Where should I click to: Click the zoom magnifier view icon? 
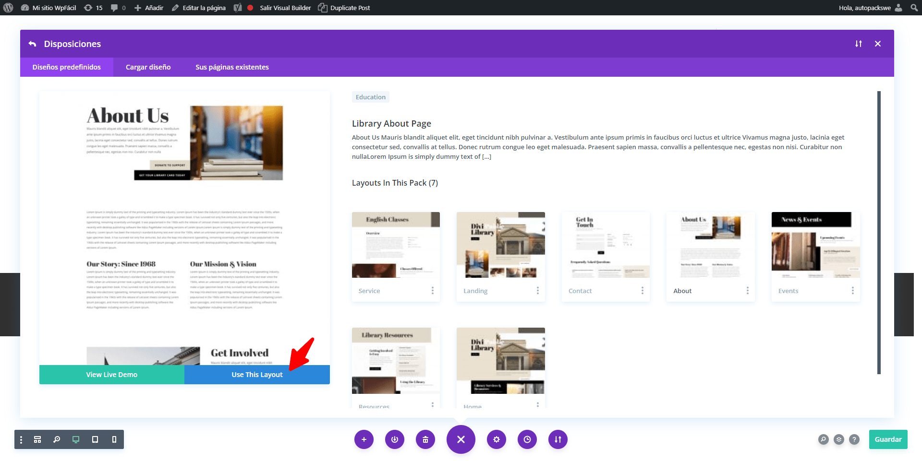click(57, 439)
